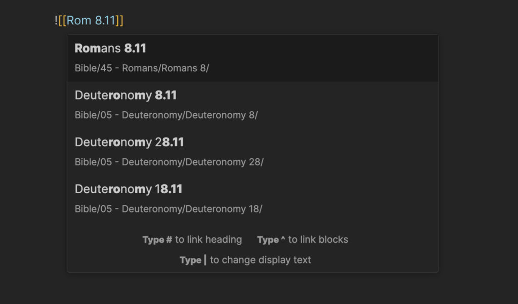Place cursor in 'Rom 8.11' link text

91,21
